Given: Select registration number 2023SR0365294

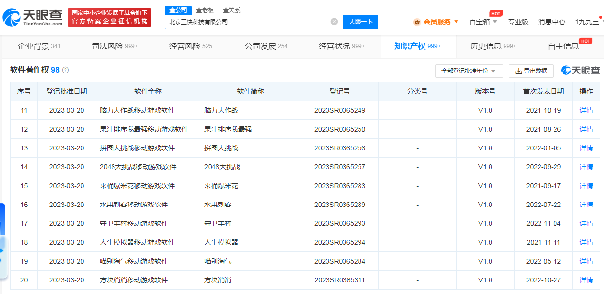Looking at the screenshot, I should click(340, 242).
